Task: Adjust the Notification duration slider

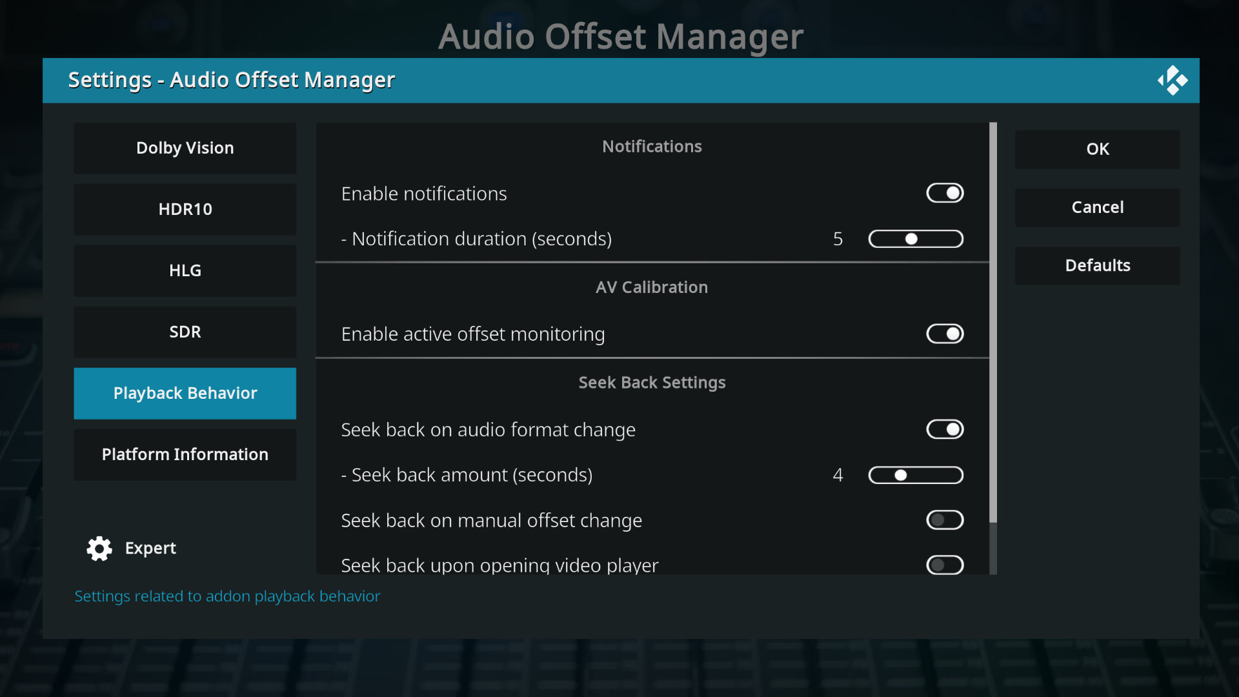Action: [916, 239]
